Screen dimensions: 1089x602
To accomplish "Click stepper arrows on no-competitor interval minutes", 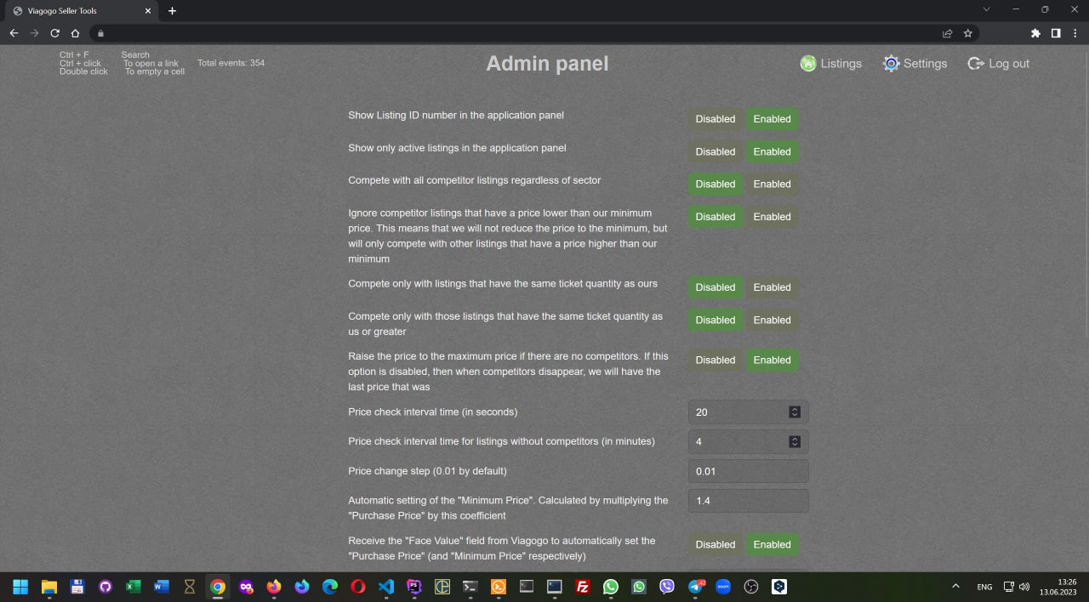I will pos(795,441).
